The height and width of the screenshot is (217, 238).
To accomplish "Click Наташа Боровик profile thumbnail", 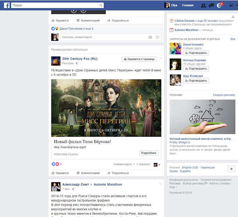I will [175, 64].
